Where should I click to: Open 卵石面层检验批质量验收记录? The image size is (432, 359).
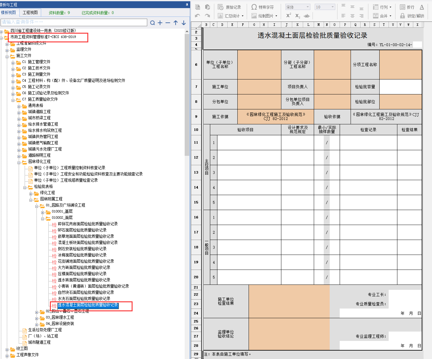[x=82, y=230]
